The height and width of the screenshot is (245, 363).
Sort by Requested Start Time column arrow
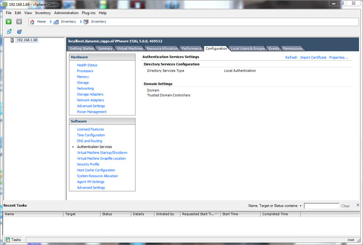(217, 214)
